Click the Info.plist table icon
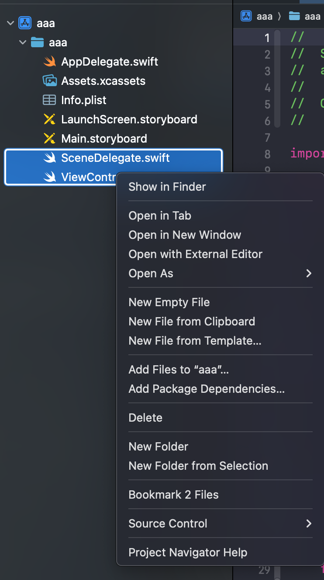This screenshot has width=324, height=580. pos(50,100)
